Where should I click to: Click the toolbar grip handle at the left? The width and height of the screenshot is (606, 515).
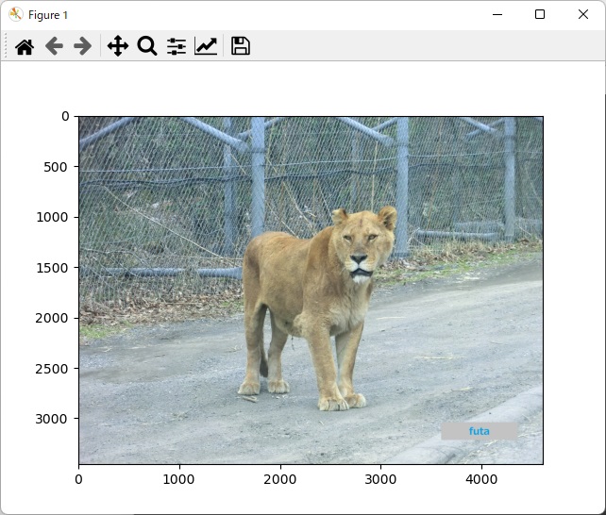tap(7, 46)
